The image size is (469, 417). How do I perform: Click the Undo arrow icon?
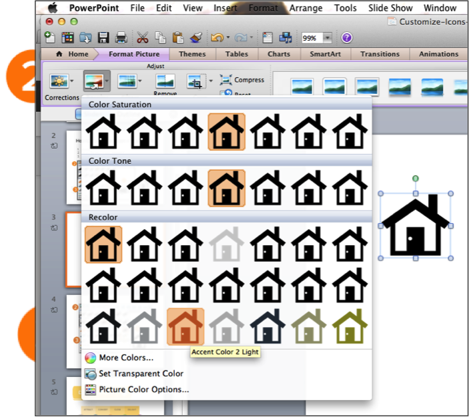(217, 38)
